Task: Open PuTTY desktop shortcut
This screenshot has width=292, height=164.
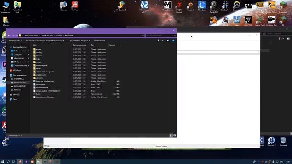Action: (5, 142)
